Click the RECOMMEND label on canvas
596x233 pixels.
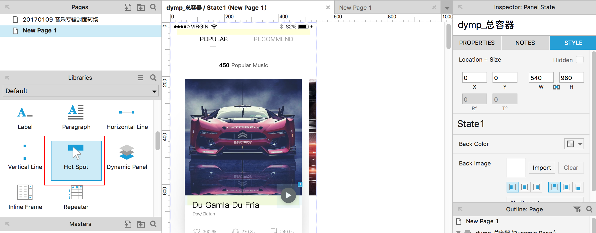pos(273,39)
